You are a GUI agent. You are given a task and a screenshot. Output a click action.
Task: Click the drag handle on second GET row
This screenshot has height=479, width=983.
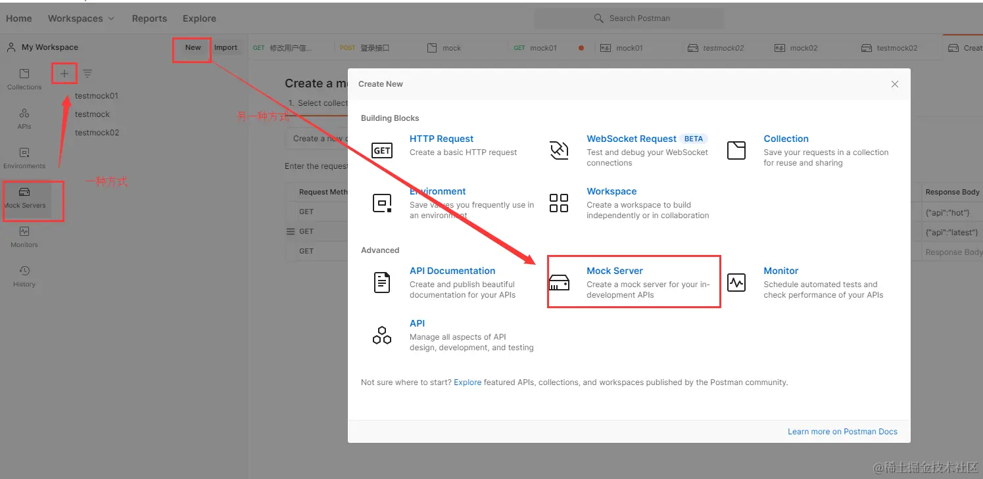point(291,231)
